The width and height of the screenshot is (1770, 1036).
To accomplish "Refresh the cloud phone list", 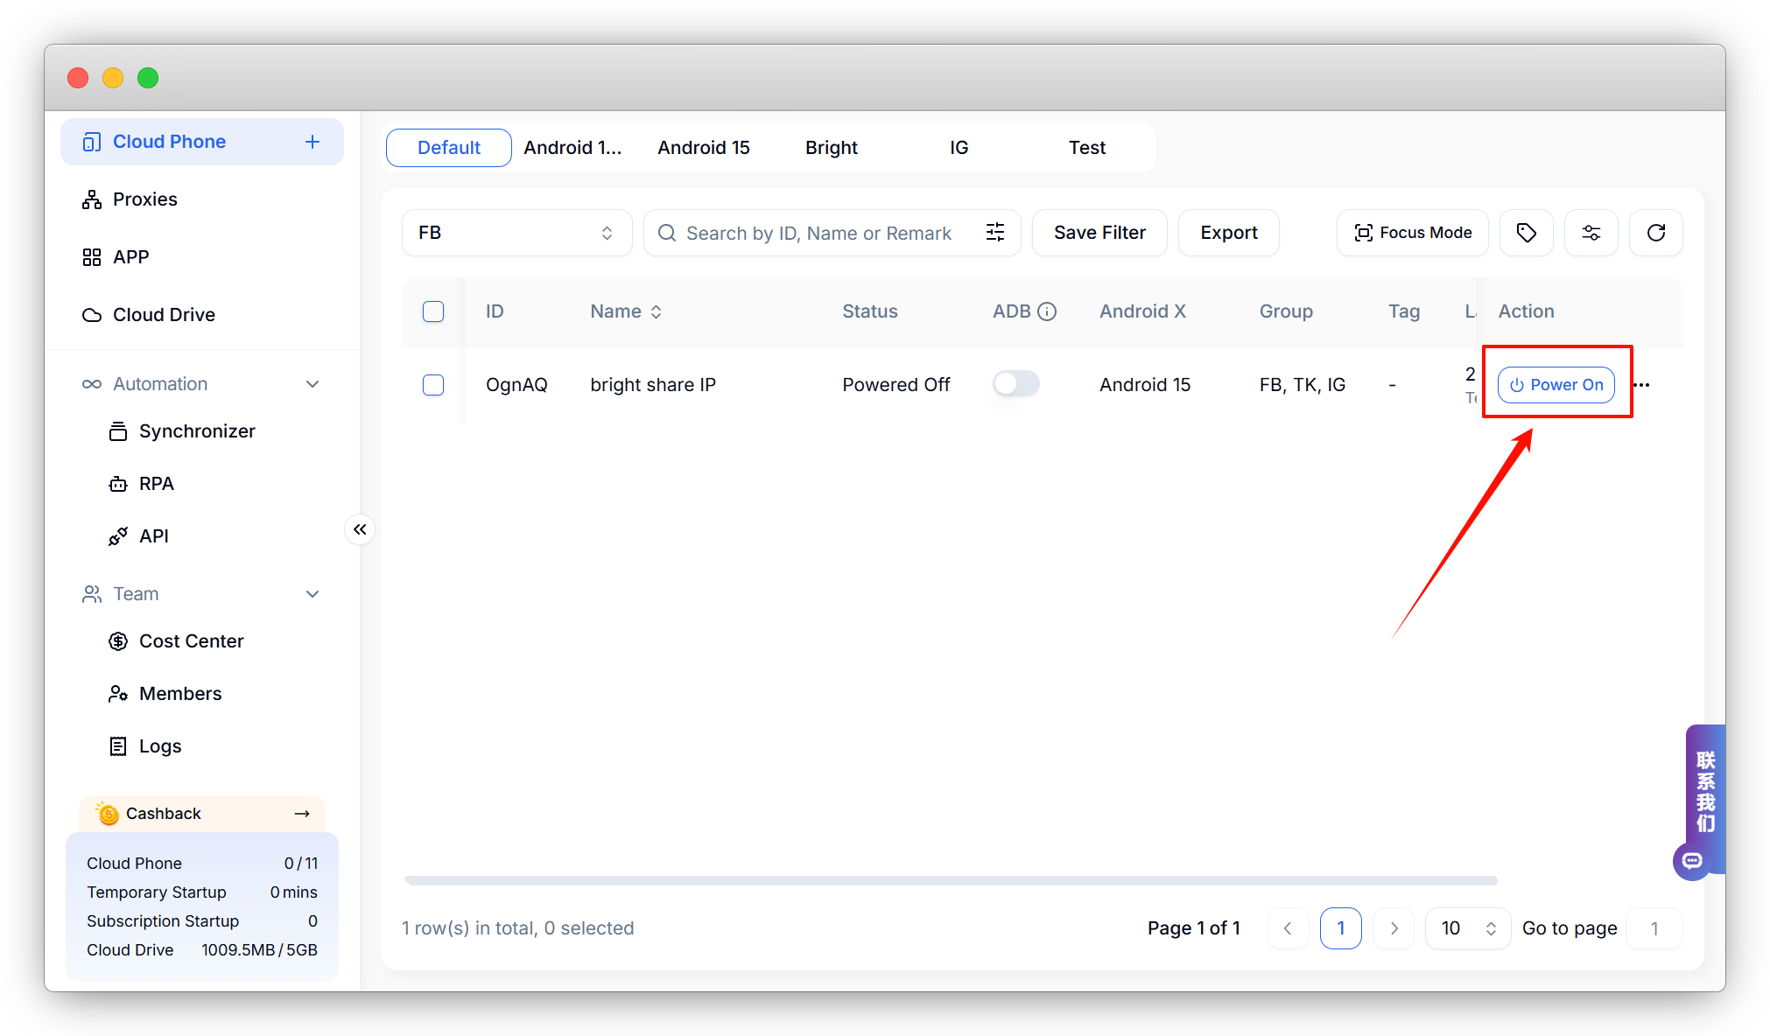I will point(1655,233).
